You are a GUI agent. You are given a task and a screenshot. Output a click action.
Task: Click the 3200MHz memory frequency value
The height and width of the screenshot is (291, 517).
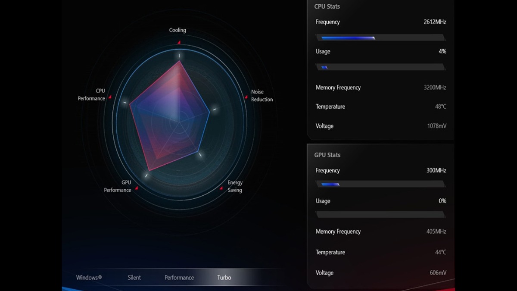pyautogui.click(x=435, y=88)
